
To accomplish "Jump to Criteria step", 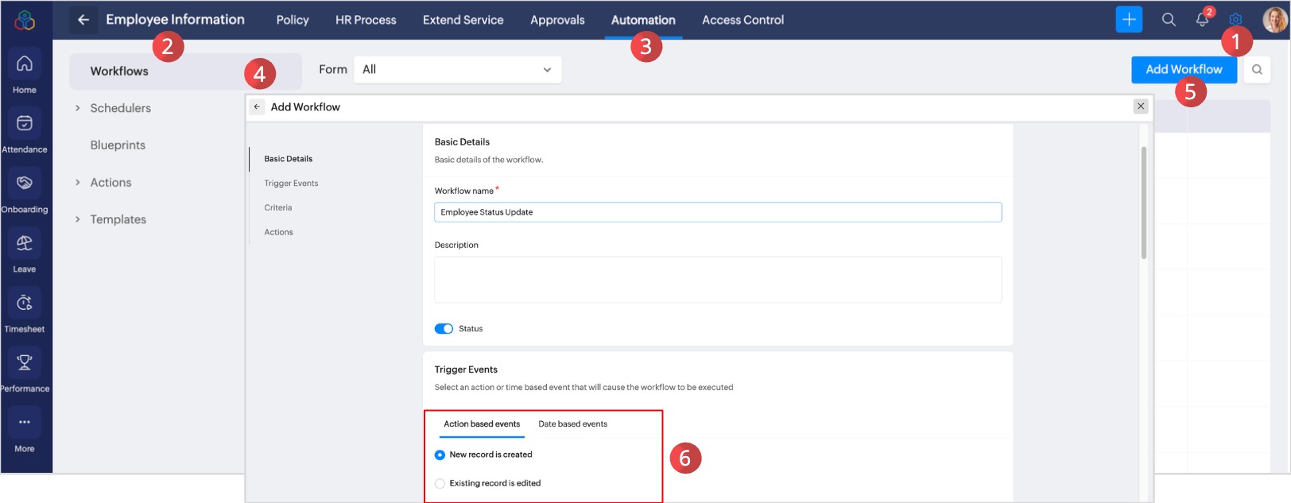I will click(277, 208).
